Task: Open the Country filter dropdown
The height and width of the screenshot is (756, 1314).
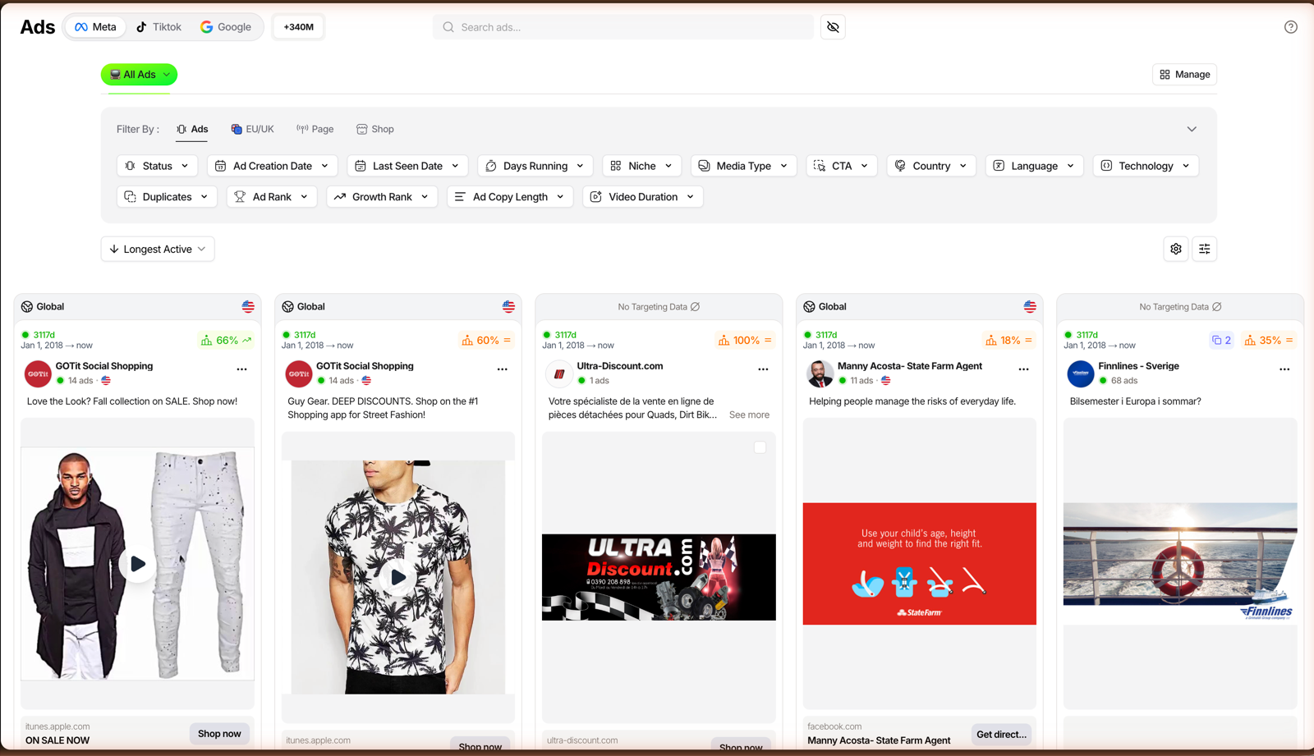Action: [x=931, y=166]
